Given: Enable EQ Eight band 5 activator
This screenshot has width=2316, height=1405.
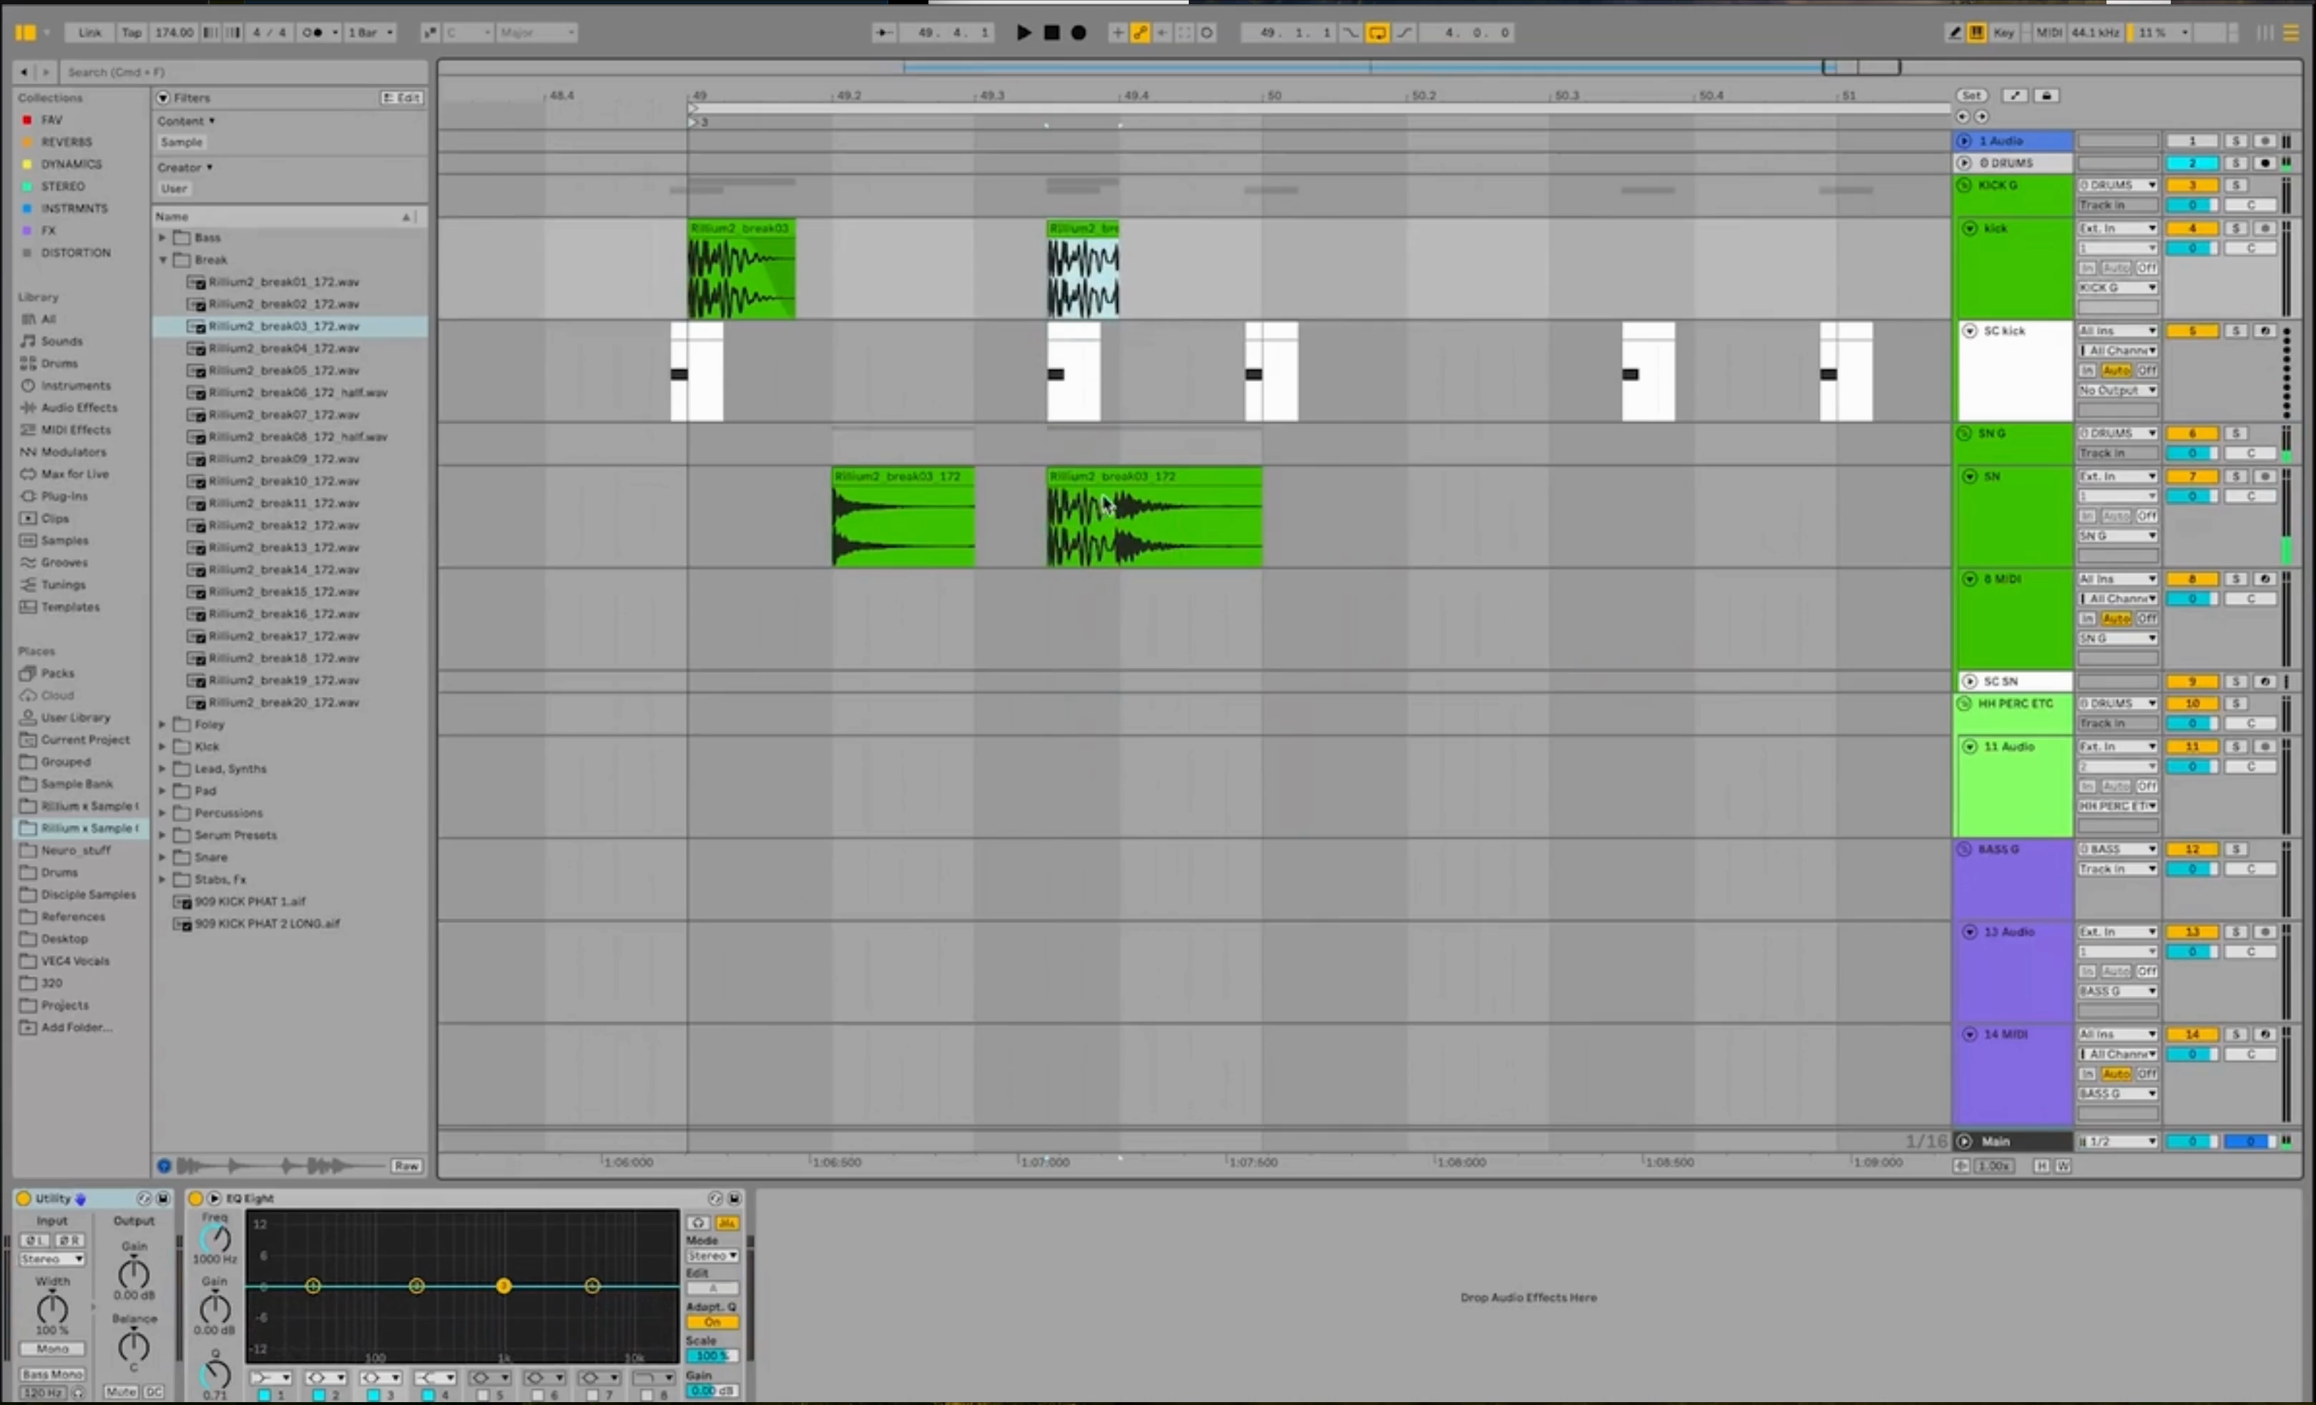Looking at the screenshot, I should [x=483, y=1395].
